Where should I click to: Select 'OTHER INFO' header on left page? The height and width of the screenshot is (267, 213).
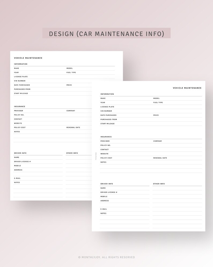coord(72,153)
